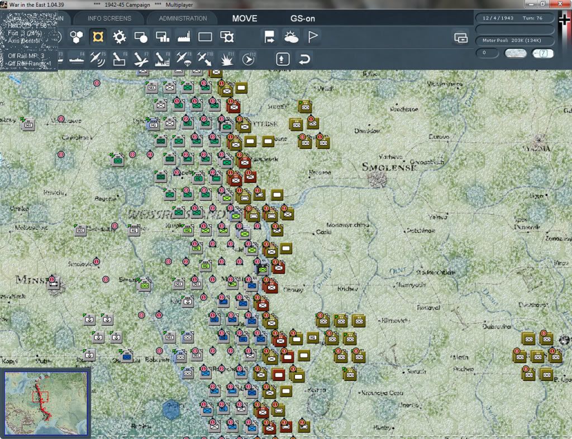Click the F12 circular arrow icon
This screenshot has width=572, height=439.
[x=249, y=59]
